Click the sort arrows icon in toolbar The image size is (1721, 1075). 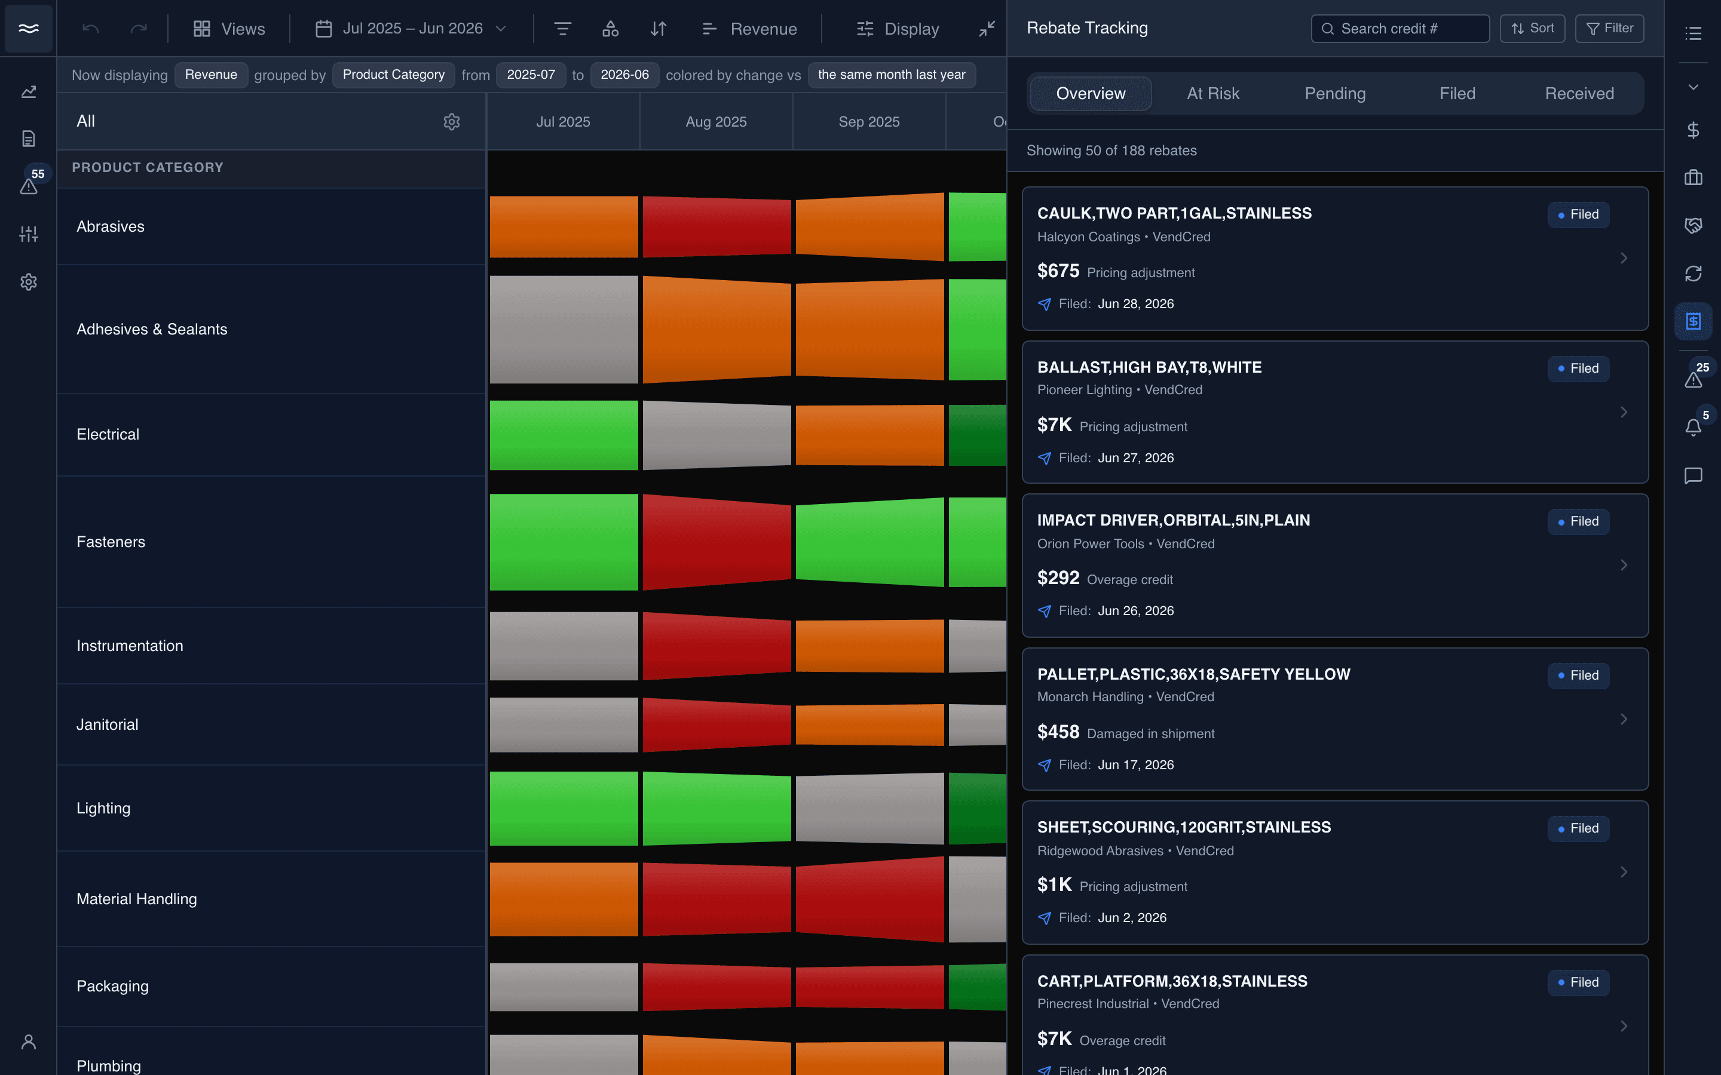pyautogui.click(x=659, y=29)
